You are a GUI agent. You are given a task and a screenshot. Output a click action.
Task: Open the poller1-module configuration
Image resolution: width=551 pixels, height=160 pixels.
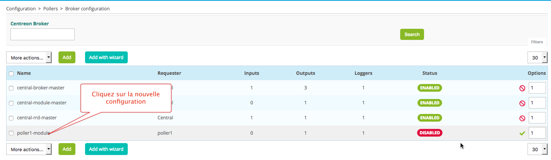coord(33,133)
